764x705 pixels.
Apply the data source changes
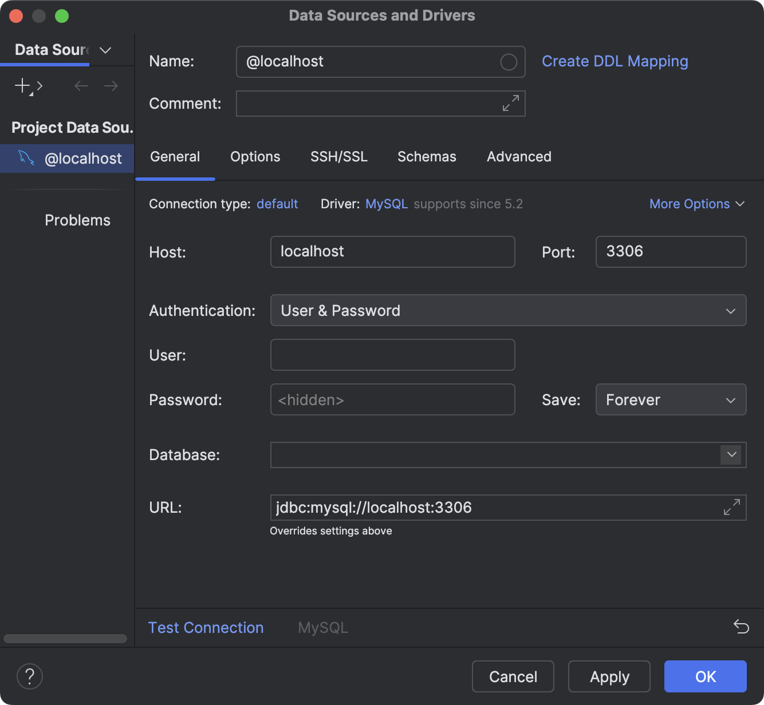point(609,676)
